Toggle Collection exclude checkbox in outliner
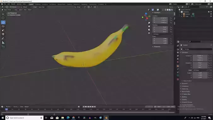Viewport: 213px width, 120px height. (209, 12)
